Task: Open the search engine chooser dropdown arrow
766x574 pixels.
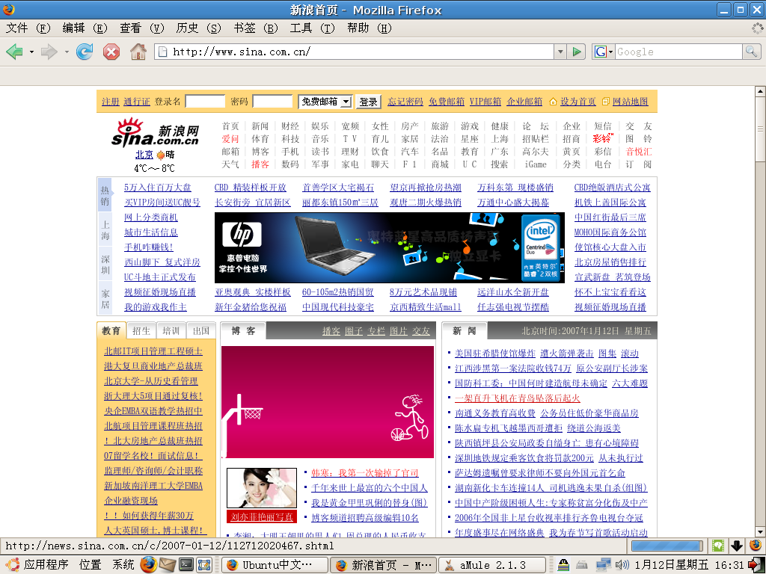Action: 610,52
